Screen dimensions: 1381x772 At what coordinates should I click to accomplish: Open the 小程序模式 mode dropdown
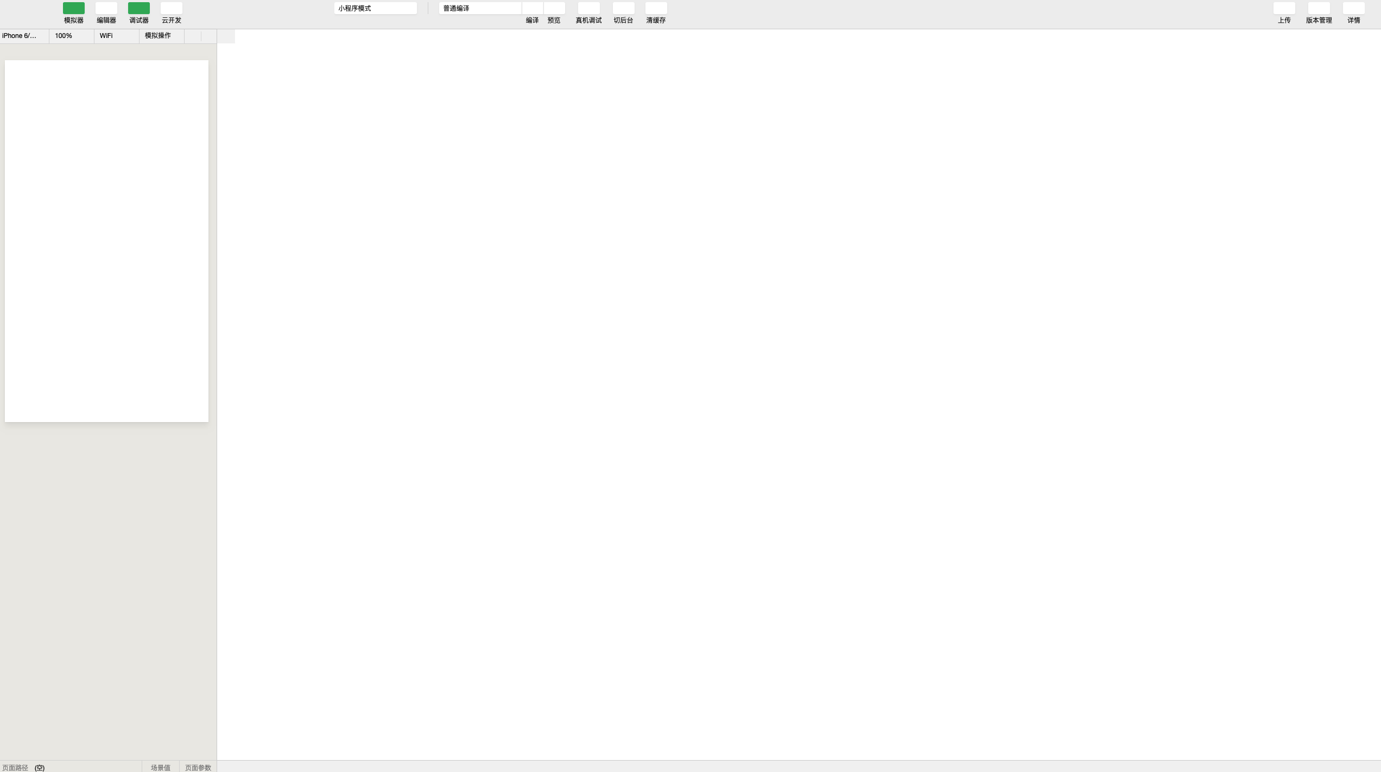[x=376, y=8]
